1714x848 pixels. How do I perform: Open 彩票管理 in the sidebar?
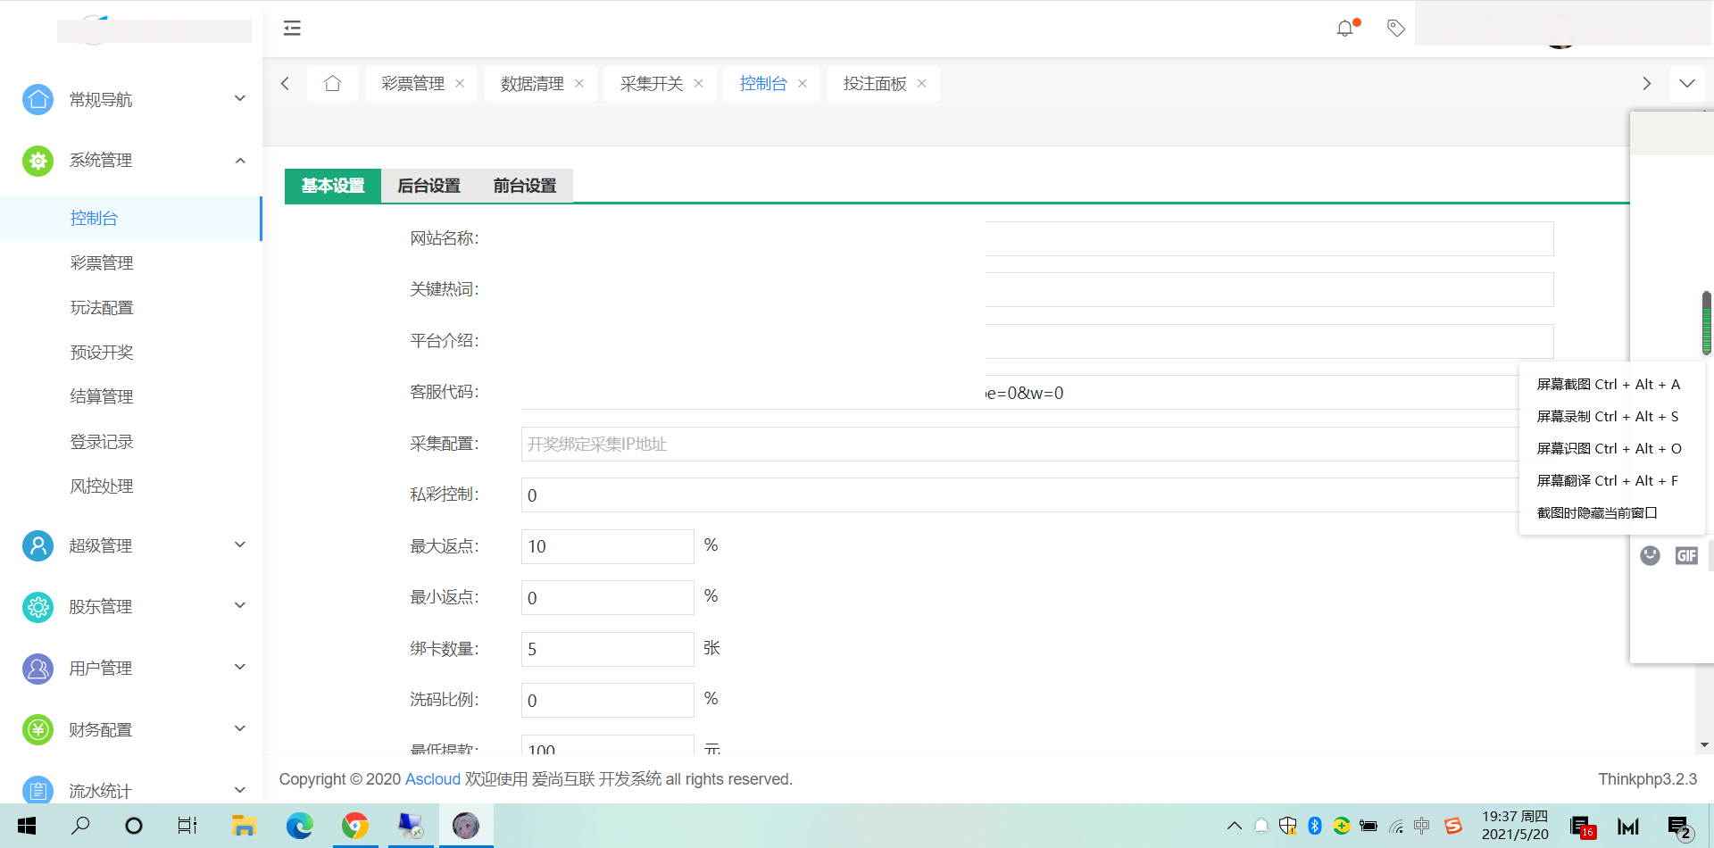(102, 263)
